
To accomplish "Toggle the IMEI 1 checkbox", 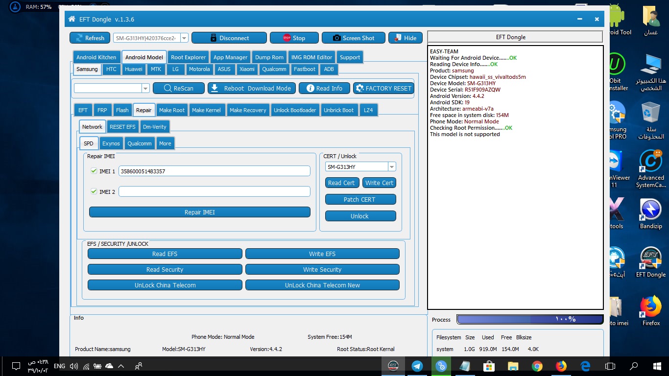I will [x=94, y=171].
